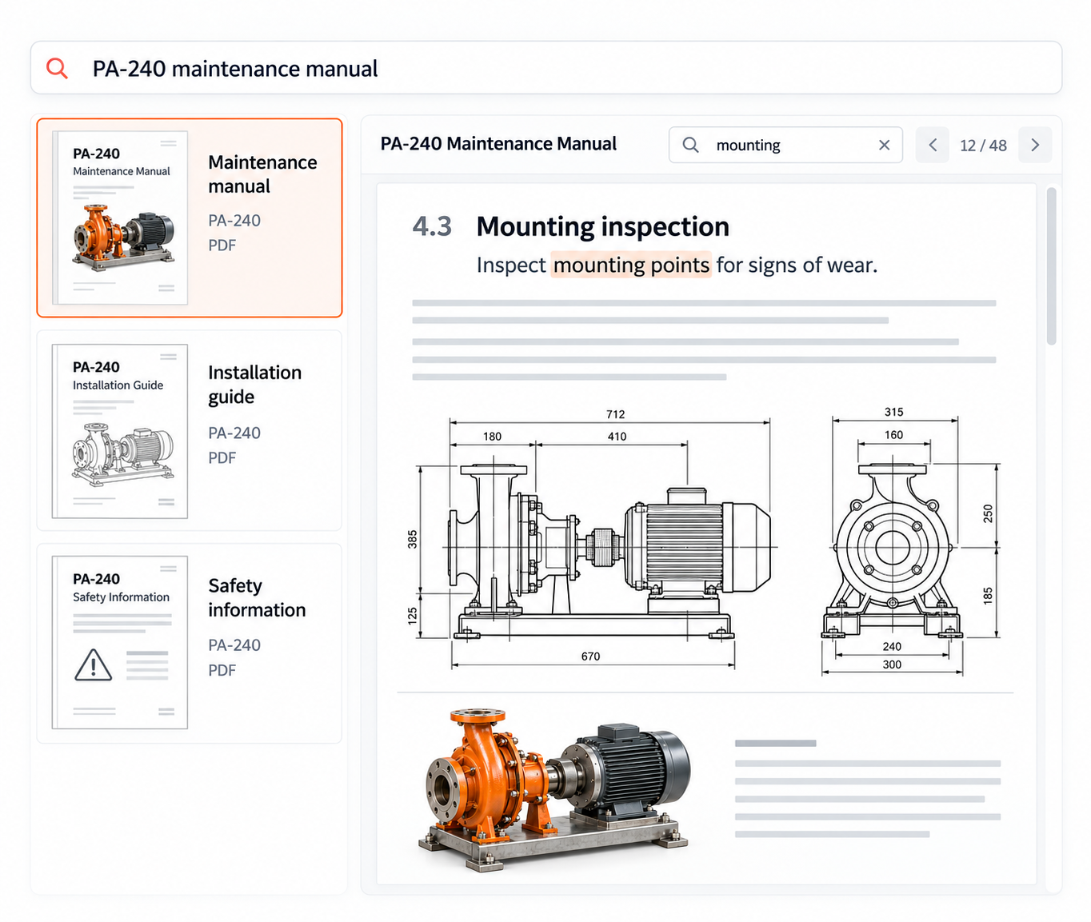Click the 670 base length dimension
1091x922 pixels.
pos(590,656)
